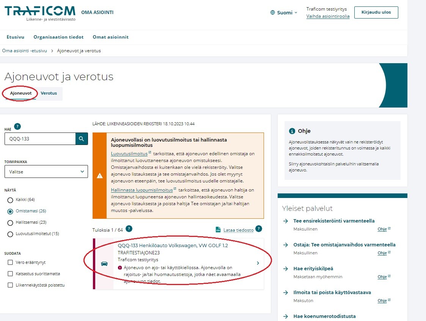Image resolution: width=426 pixels, height=321 pixels.
Task: Click the OMA ASIOINTI header text
Action: 97,12
